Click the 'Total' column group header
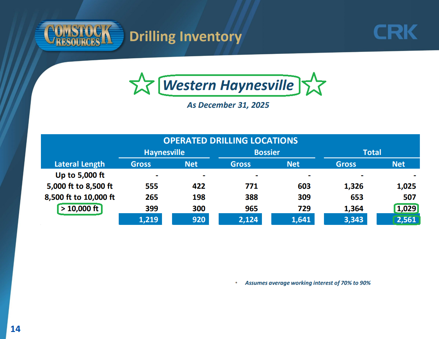 pyautogui.click(x=372, y=152)
